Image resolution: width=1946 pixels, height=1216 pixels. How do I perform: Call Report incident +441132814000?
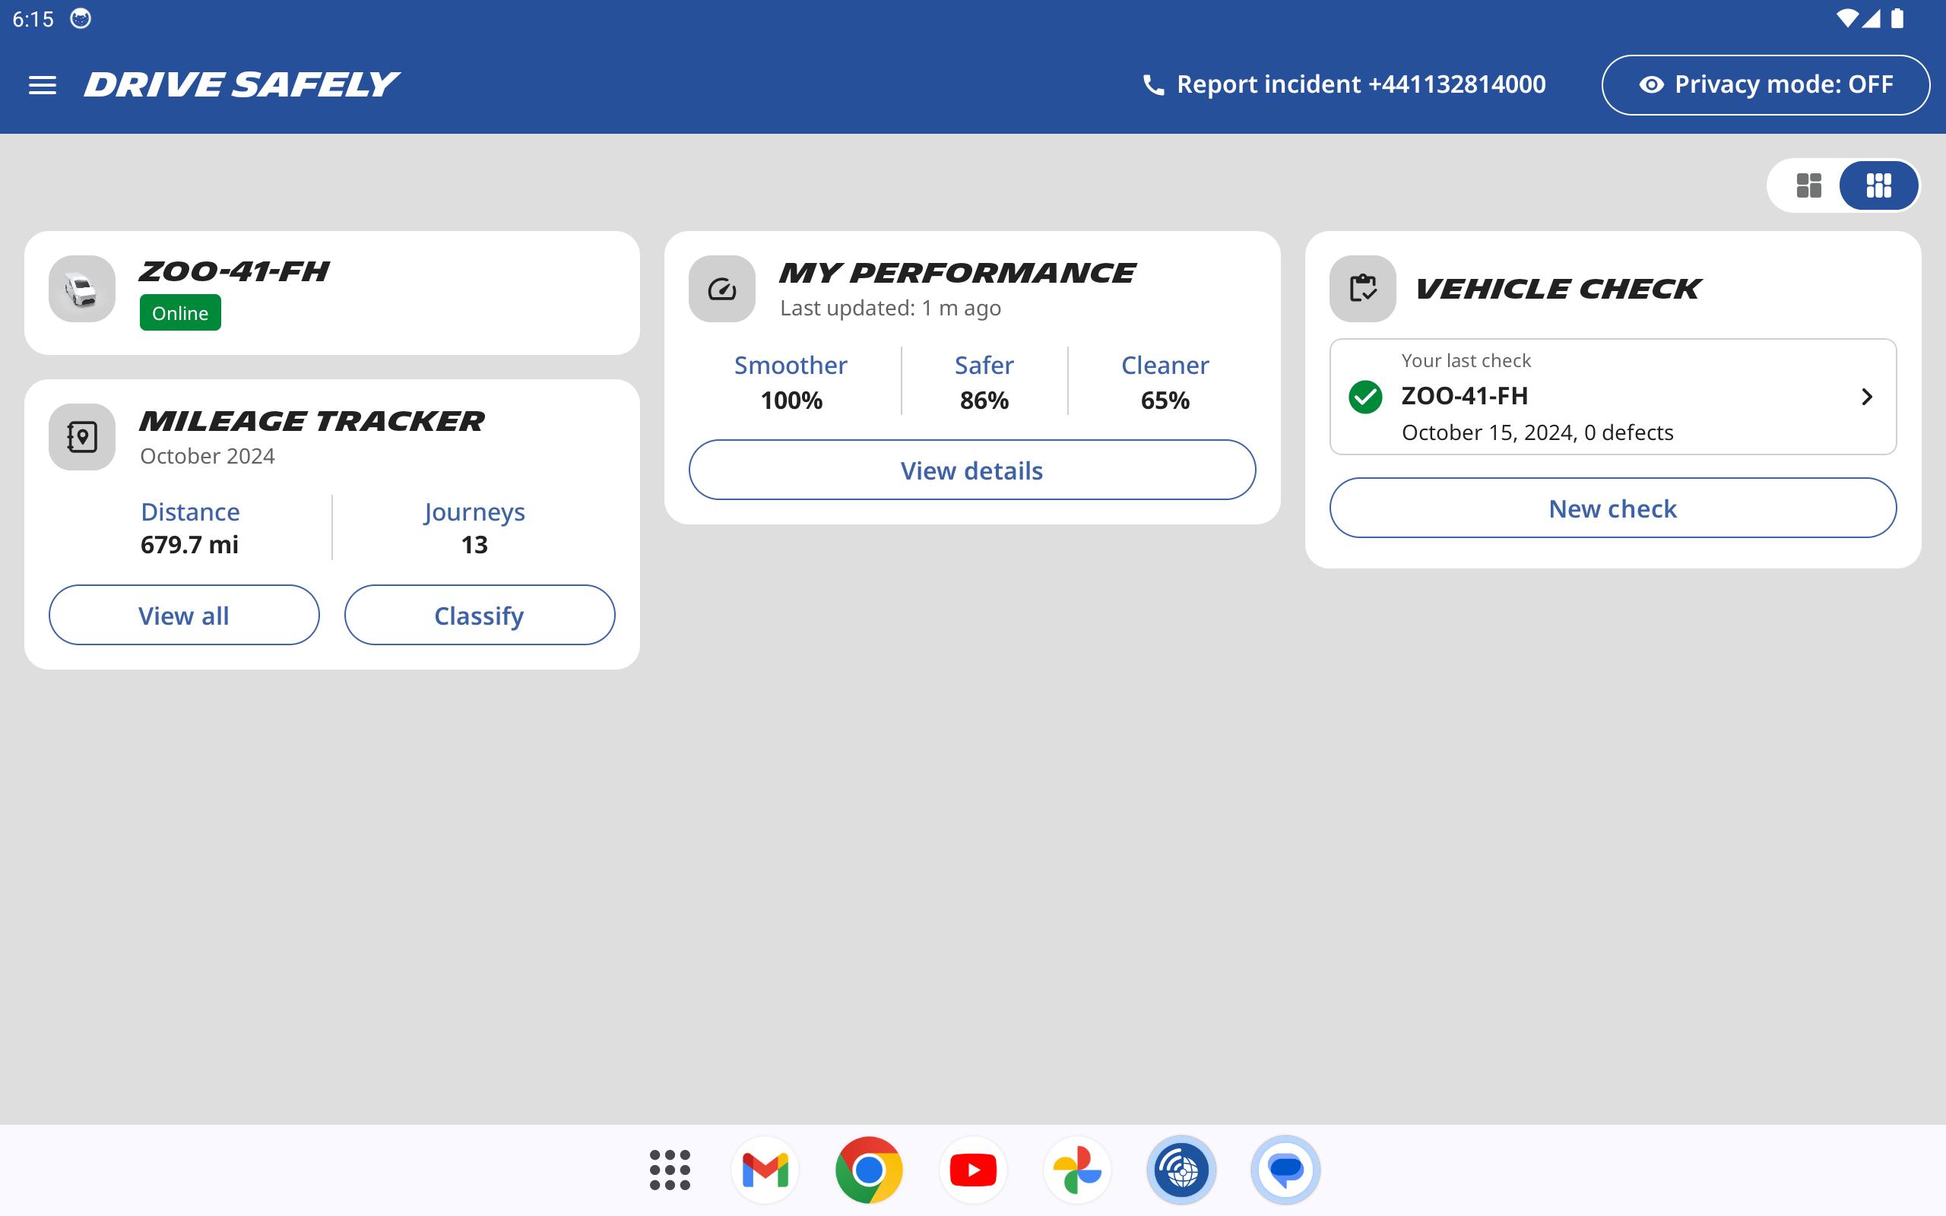click(x=1344, y=84)
